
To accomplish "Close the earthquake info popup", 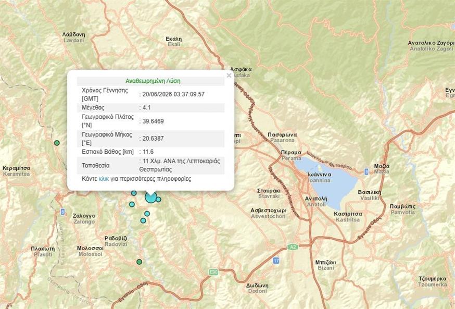I will [x=229, y=76].
